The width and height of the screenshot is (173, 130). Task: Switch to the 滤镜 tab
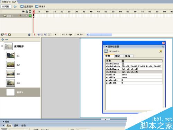coord(16,125)
